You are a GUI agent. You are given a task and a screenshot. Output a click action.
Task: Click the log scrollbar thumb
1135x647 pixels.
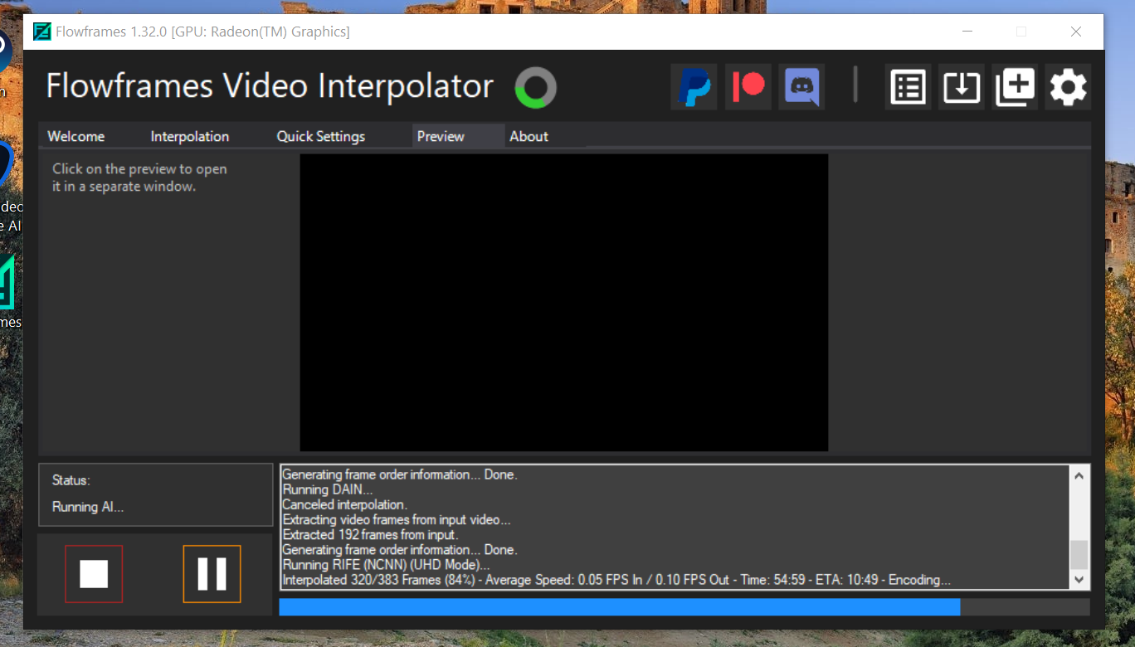coord(1079,554)
